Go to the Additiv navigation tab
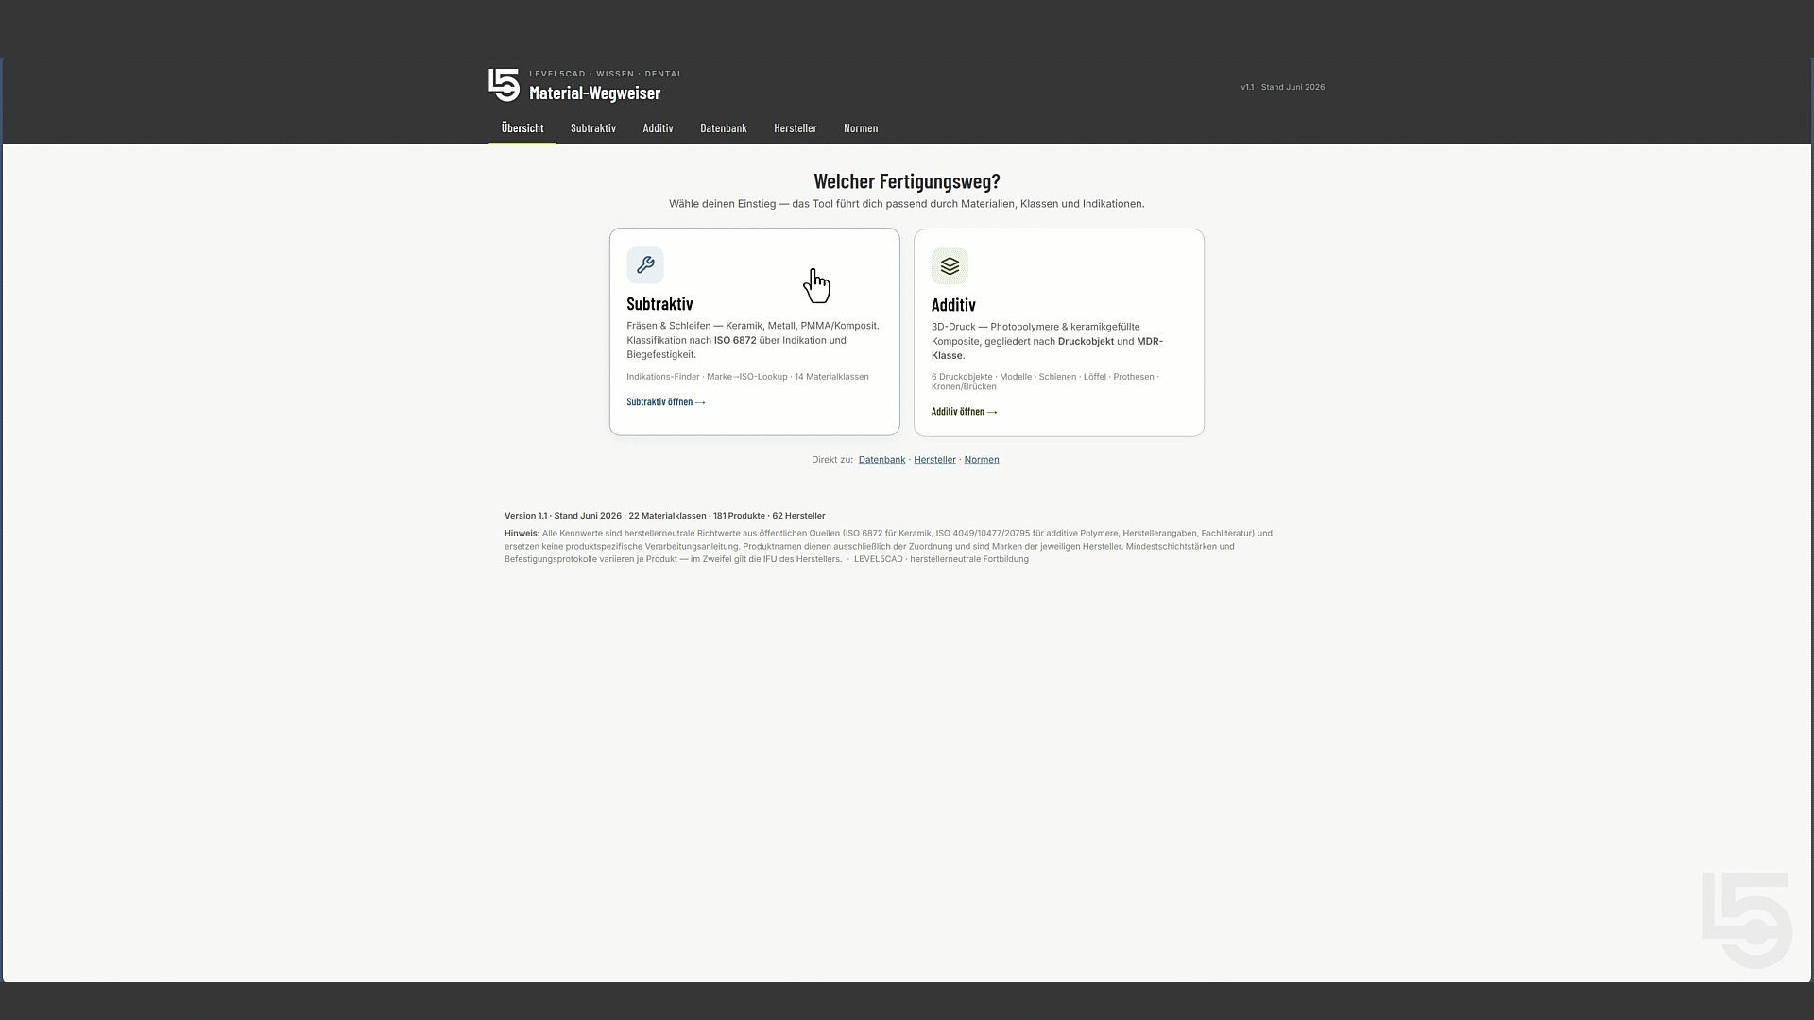 pos(658,128)
